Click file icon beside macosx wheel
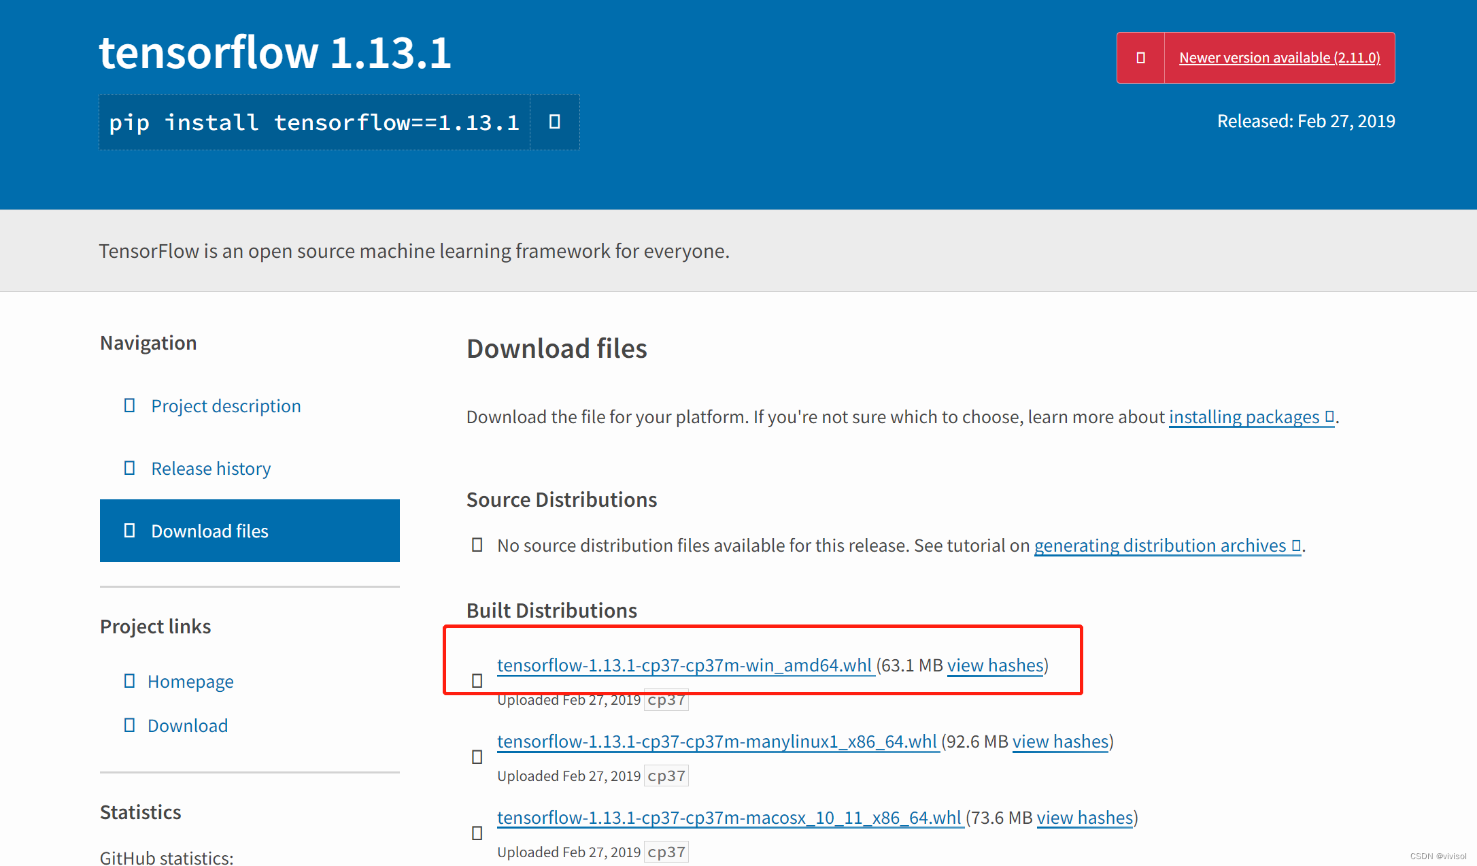 coord(477,833)
